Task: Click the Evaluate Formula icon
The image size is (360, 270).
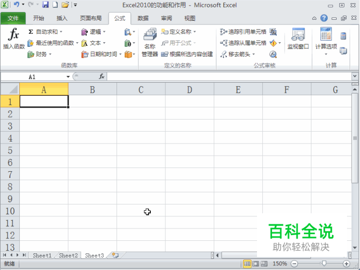Action: pyautogui.click(x=273, y=54)
